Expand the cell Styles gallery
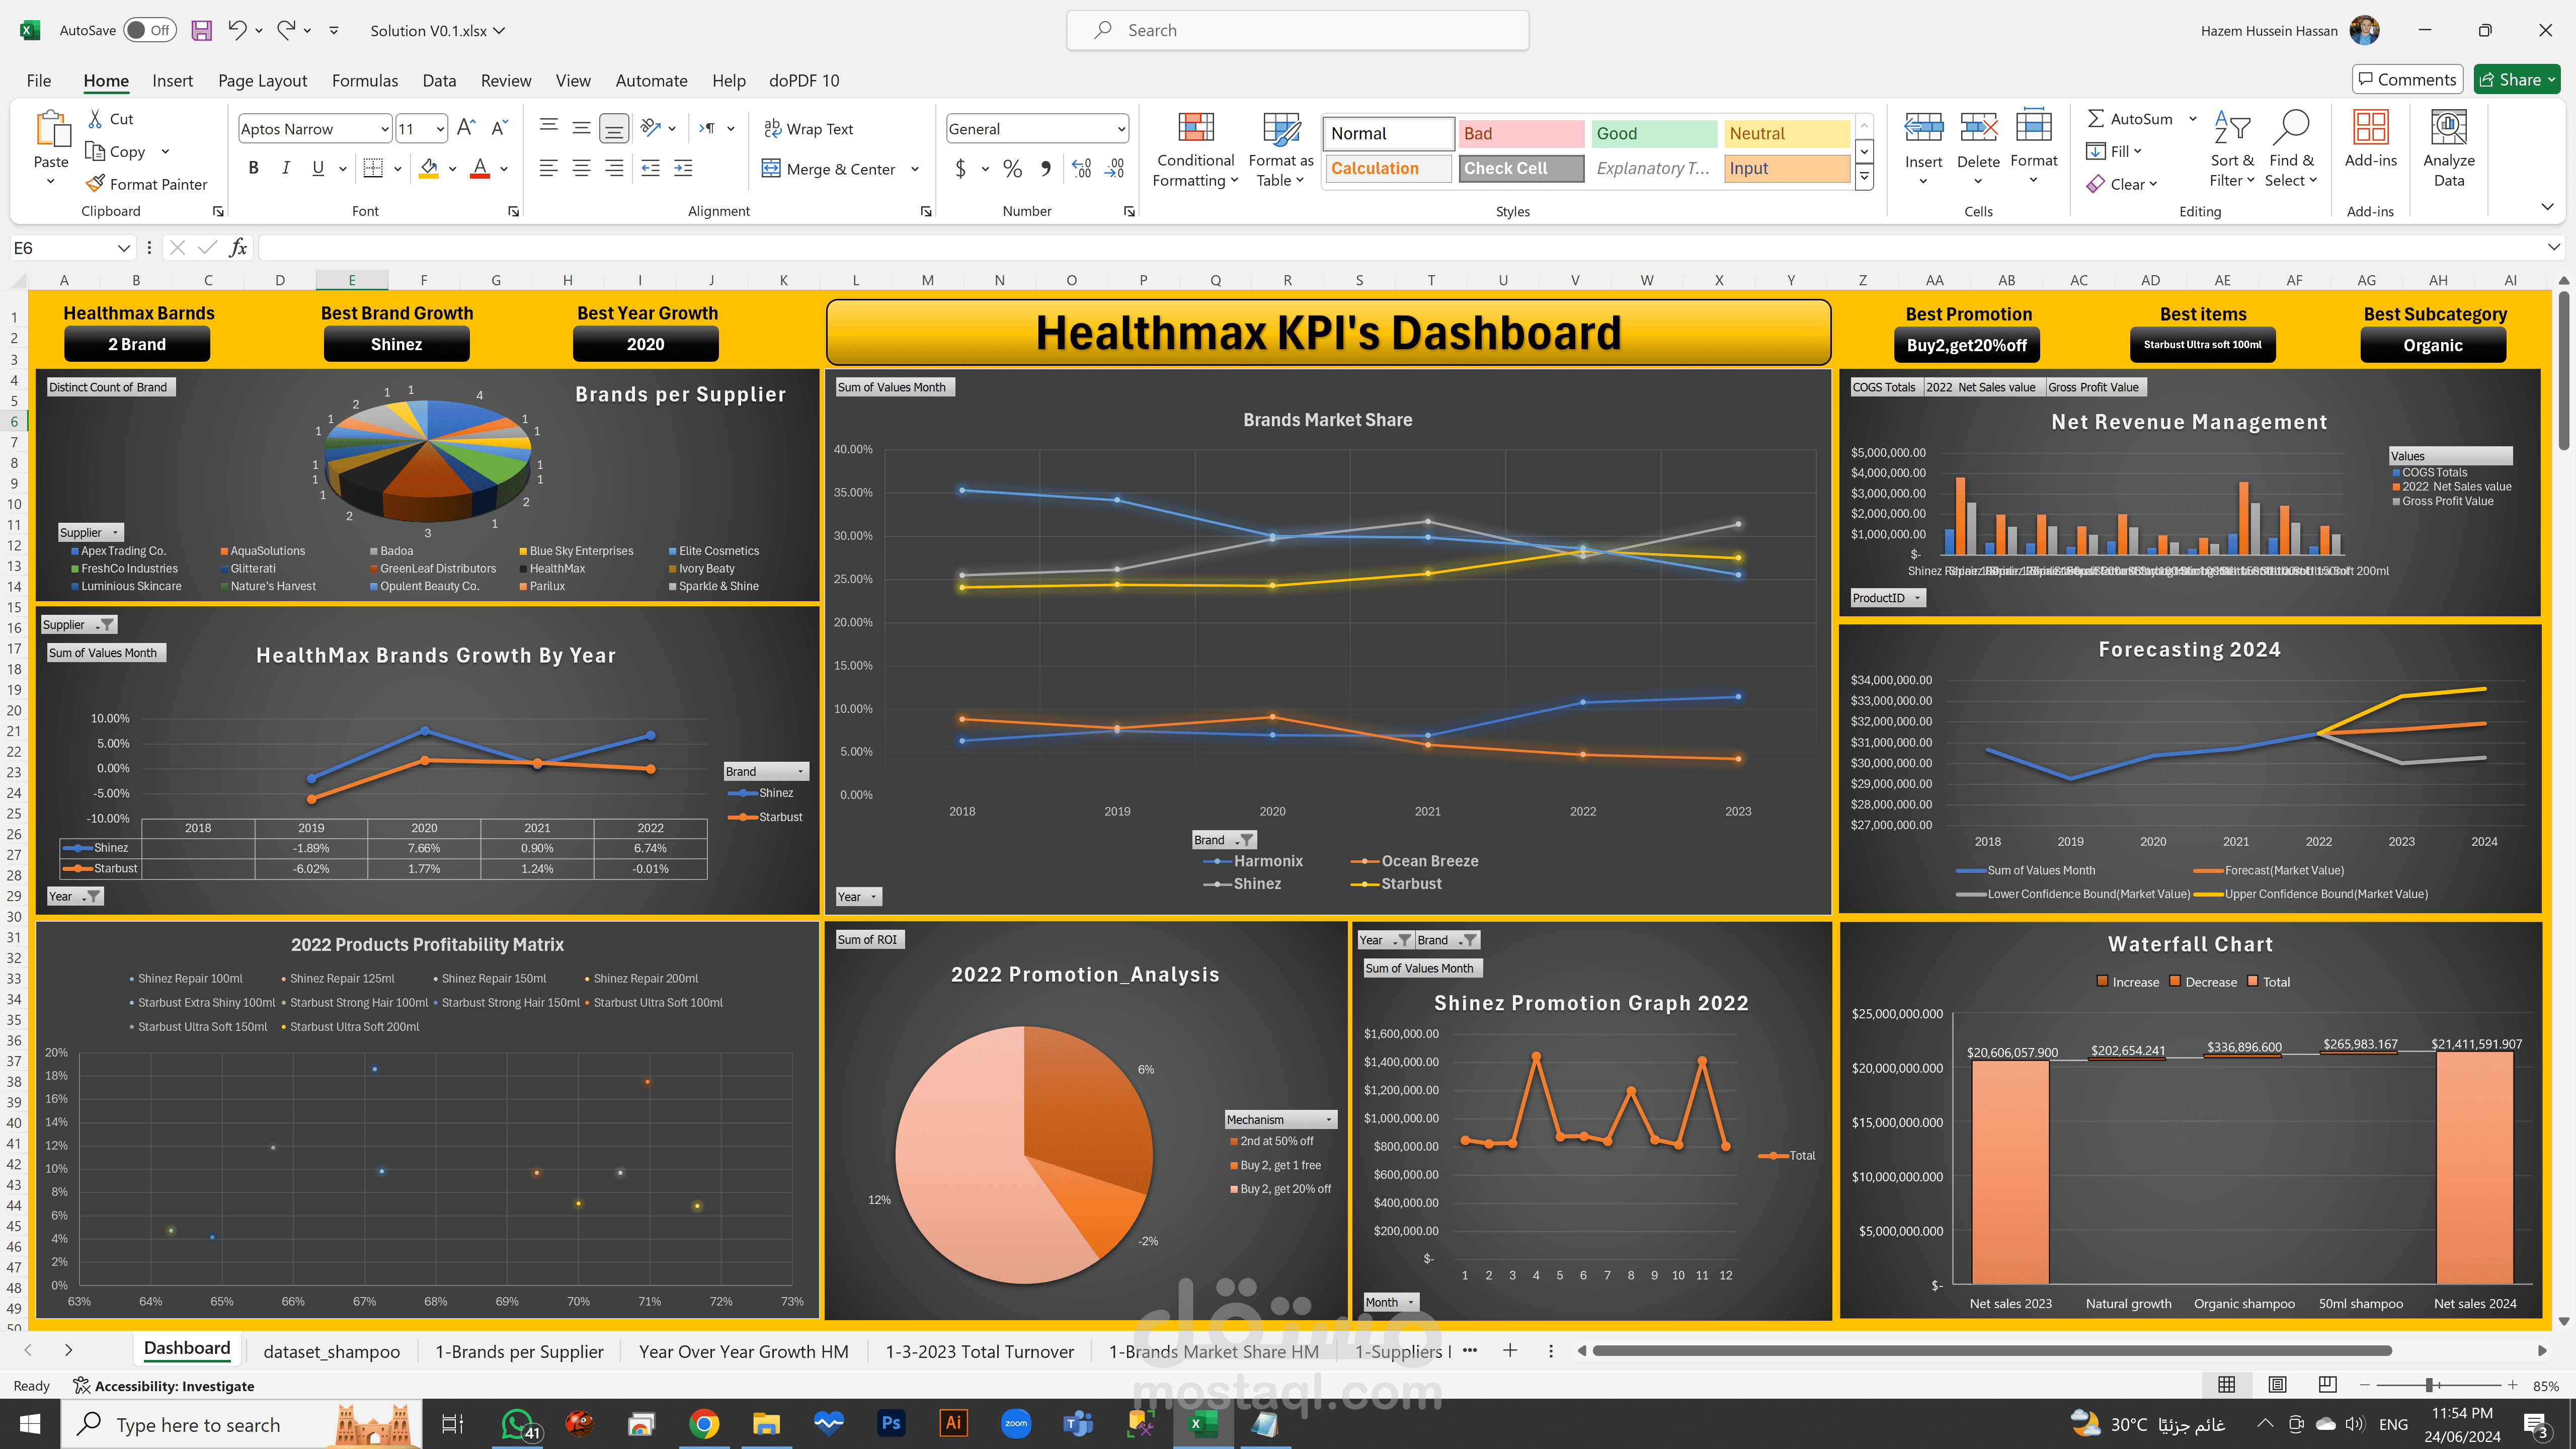2576x1449 pixels. (x=1864, y=178)
